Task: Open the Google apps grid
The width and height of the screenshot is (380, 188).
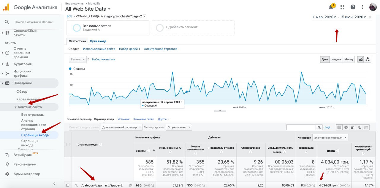Action: [x=342, y=7]
